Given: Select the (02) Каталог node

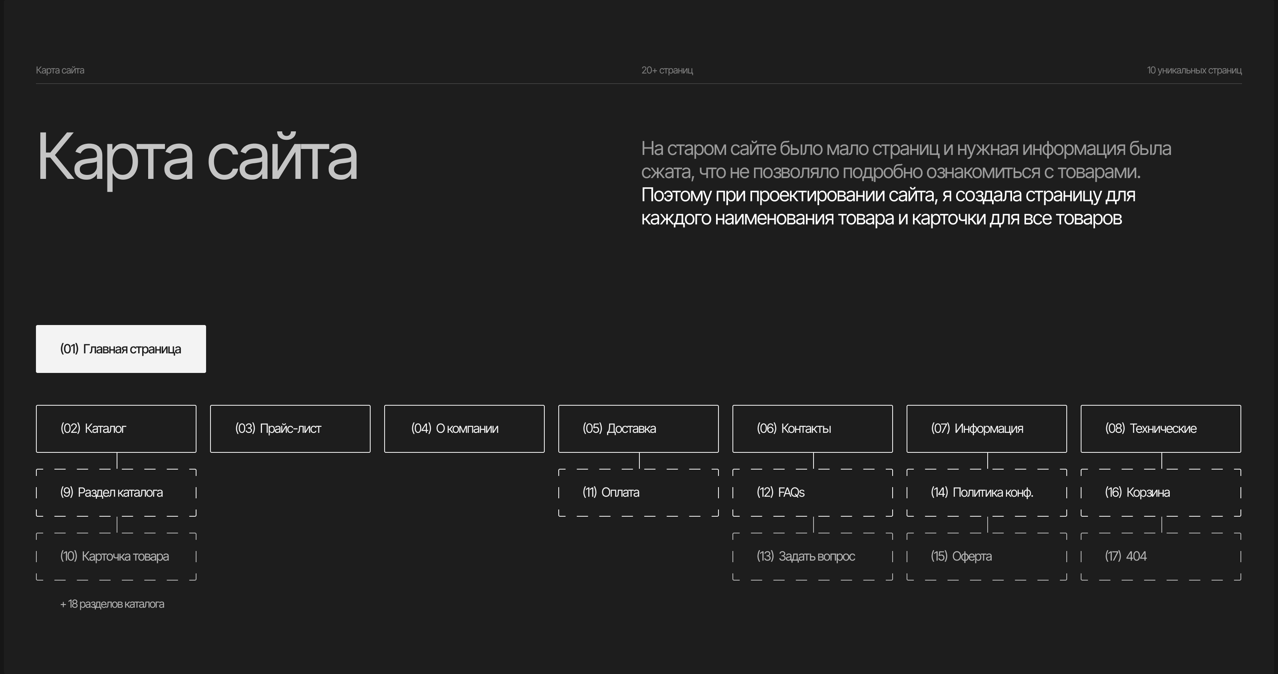Looking at the screenshot, I should coord(115,428).
